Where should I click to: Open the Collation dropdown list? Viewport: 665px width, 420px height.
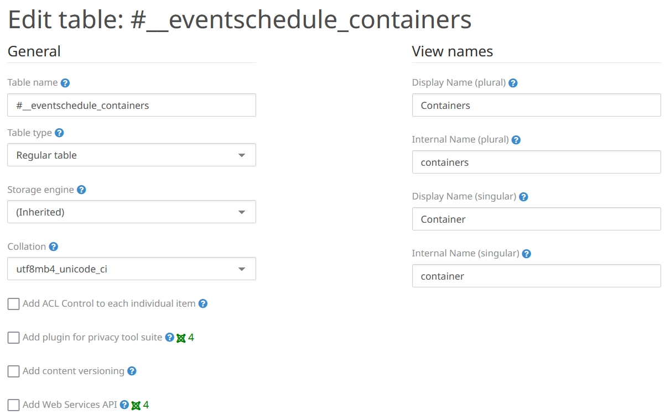point(132,269)
